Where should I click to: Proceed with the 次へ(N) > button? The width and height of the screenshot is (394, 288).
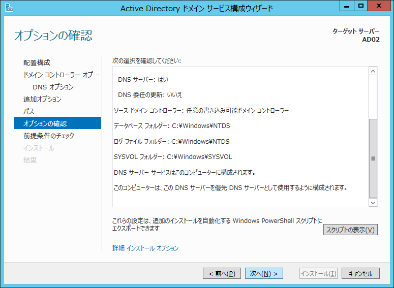(264, 273)
